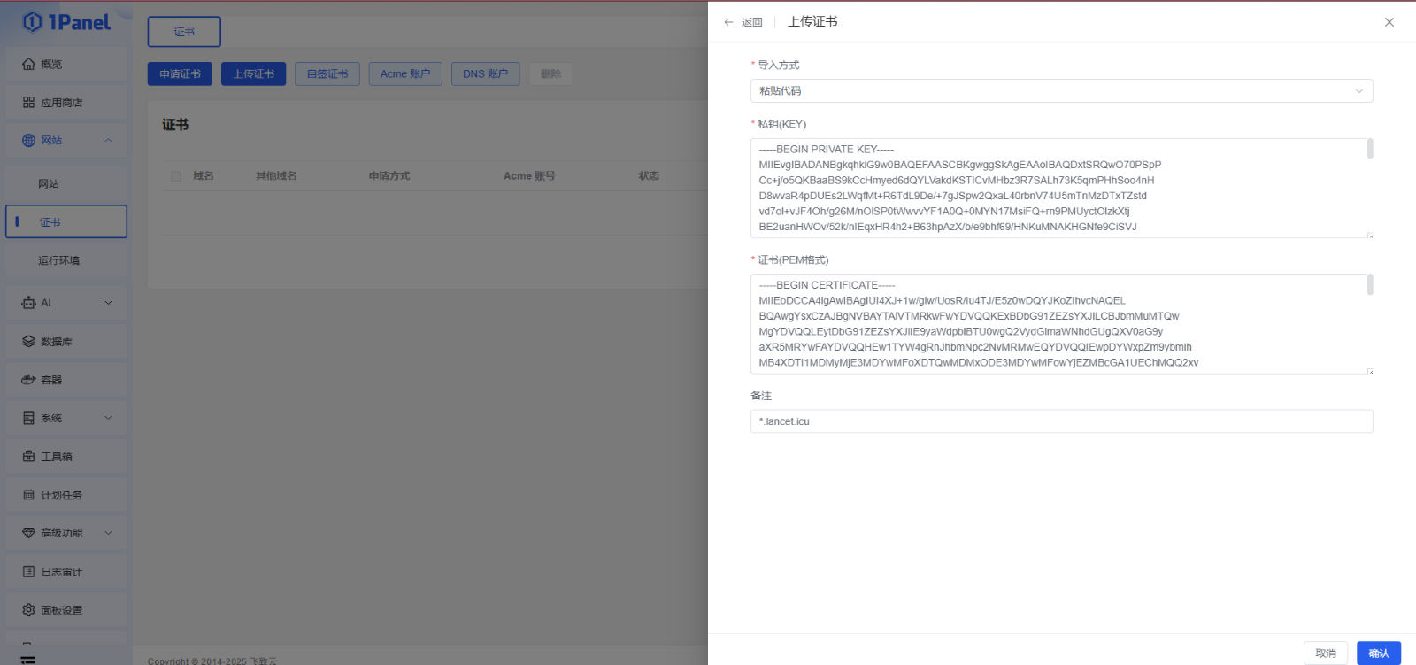This screenshot has width=1416, height=665.
Task: Open the 应用商店 grid icon
Action: click(x=28, y=103)
